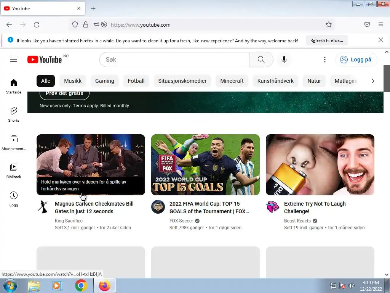Click the YouTube logo
Screen dimensions: 390x293
[45, 60]
